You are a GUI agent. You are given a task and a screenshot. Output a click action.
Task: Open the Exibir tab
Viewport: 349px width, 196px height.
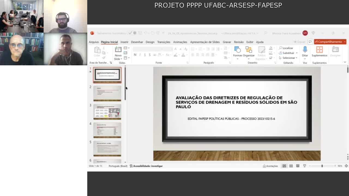coord(250,42)
